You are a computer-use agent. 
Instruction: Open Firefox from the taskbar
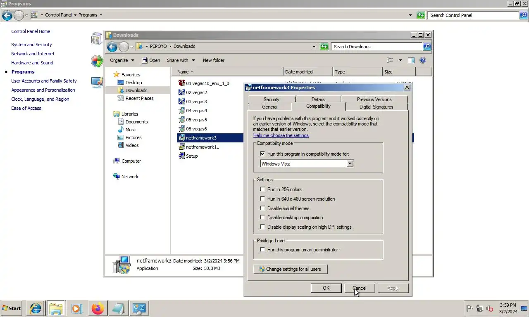98,308
